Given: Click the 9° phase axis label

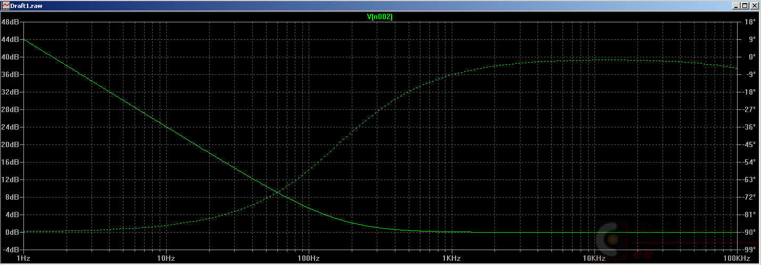Looking at the screenshot, I should (751, 39).
